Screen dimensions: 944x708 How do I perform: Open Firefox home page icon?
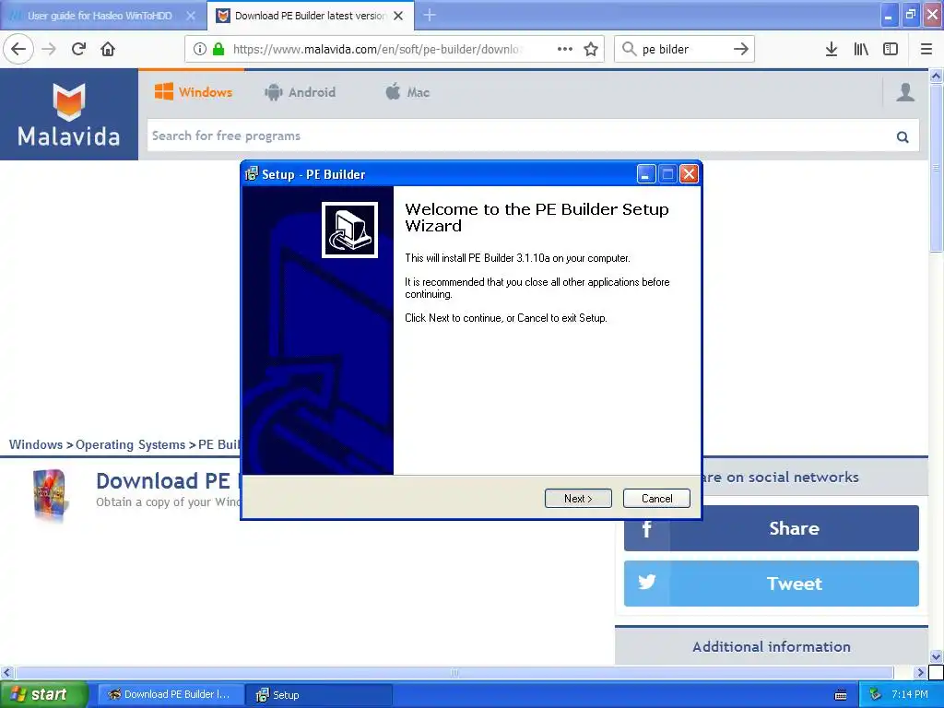point(108,50)
